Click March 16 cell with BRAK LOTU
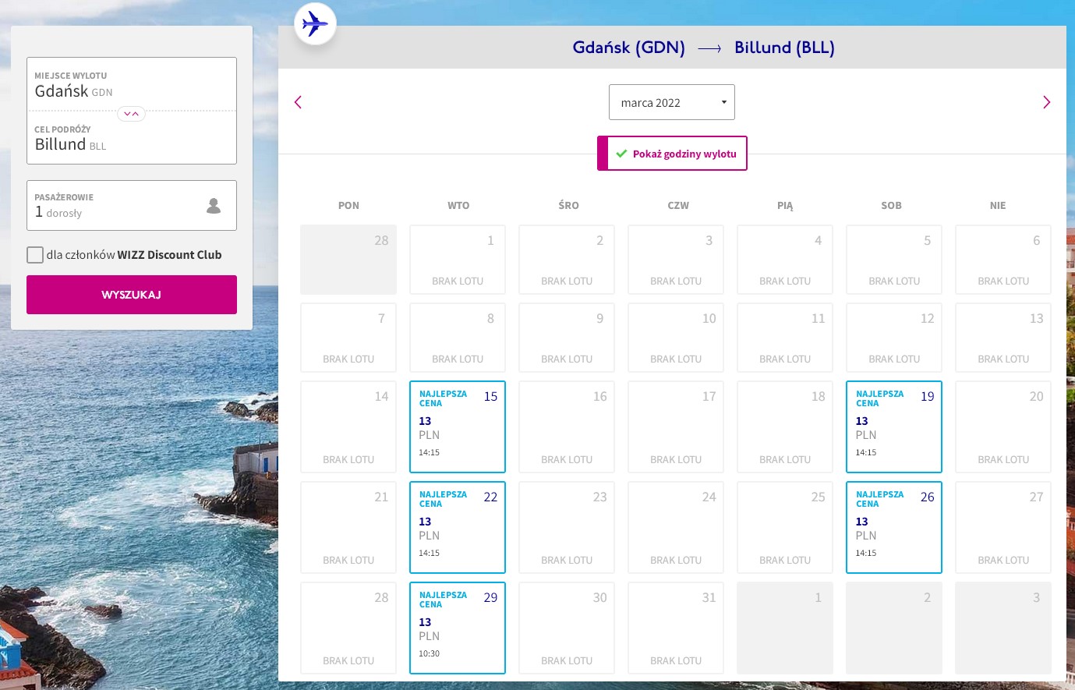This screenshot has height=690, width=1075. [567, 426]
